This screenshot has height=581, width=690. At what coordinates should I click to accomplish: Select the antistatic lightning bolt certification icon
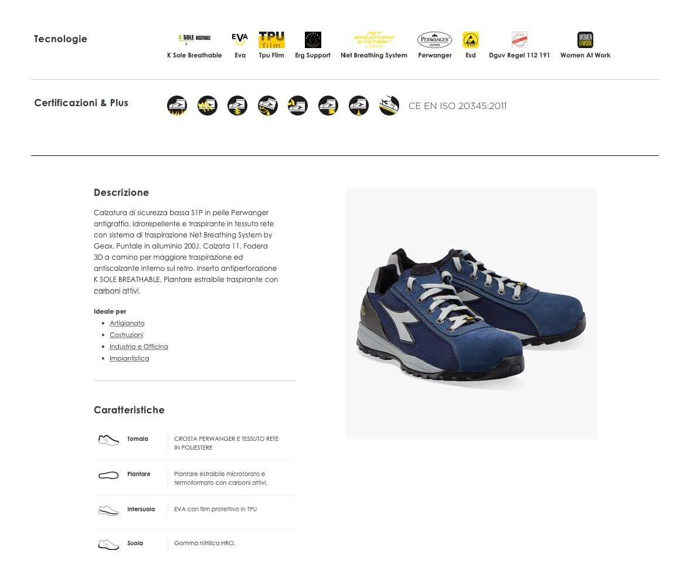pos(237,106)
